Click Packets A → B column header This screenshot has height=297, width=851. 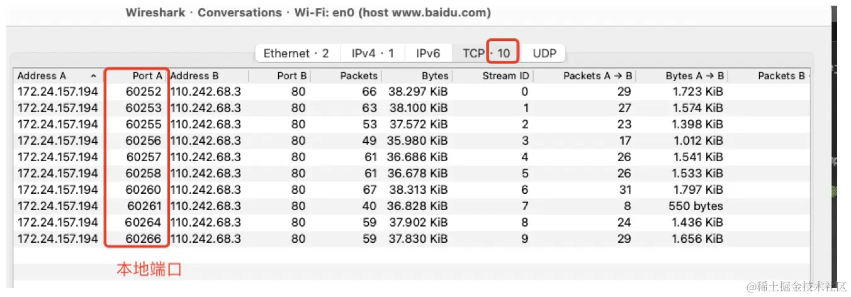click(585, 76)
